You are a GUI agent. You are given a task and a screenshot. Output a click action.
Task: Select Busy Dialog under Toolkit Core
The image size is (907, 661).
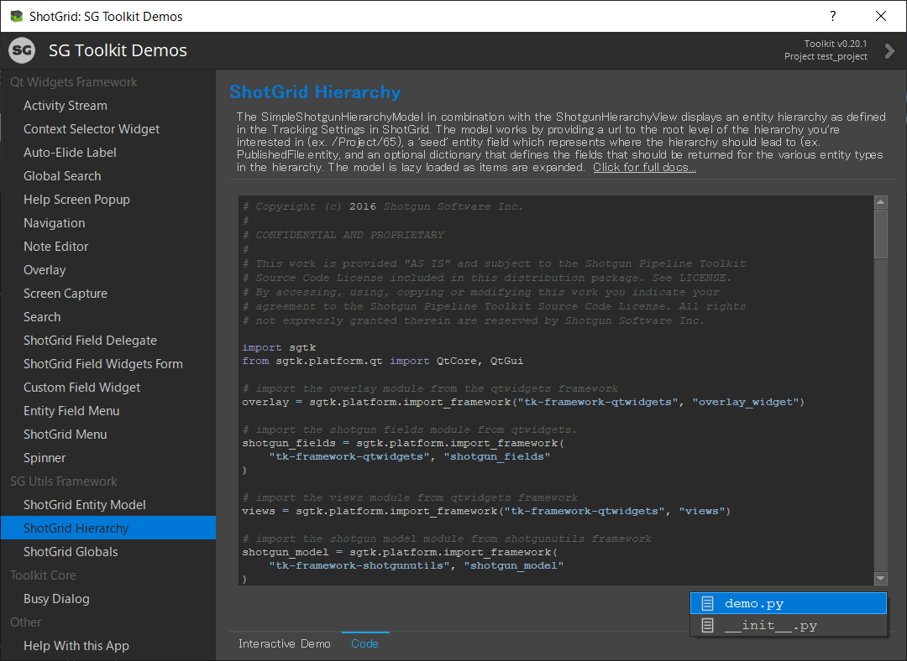(x=56, y=599)
